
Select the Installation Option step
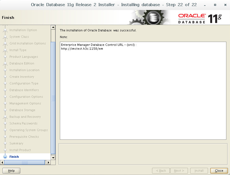[23, 30]
